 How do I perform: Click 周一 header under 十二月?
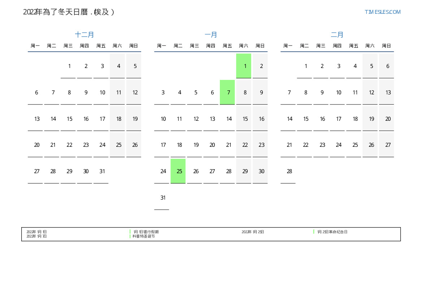[35, 46]
